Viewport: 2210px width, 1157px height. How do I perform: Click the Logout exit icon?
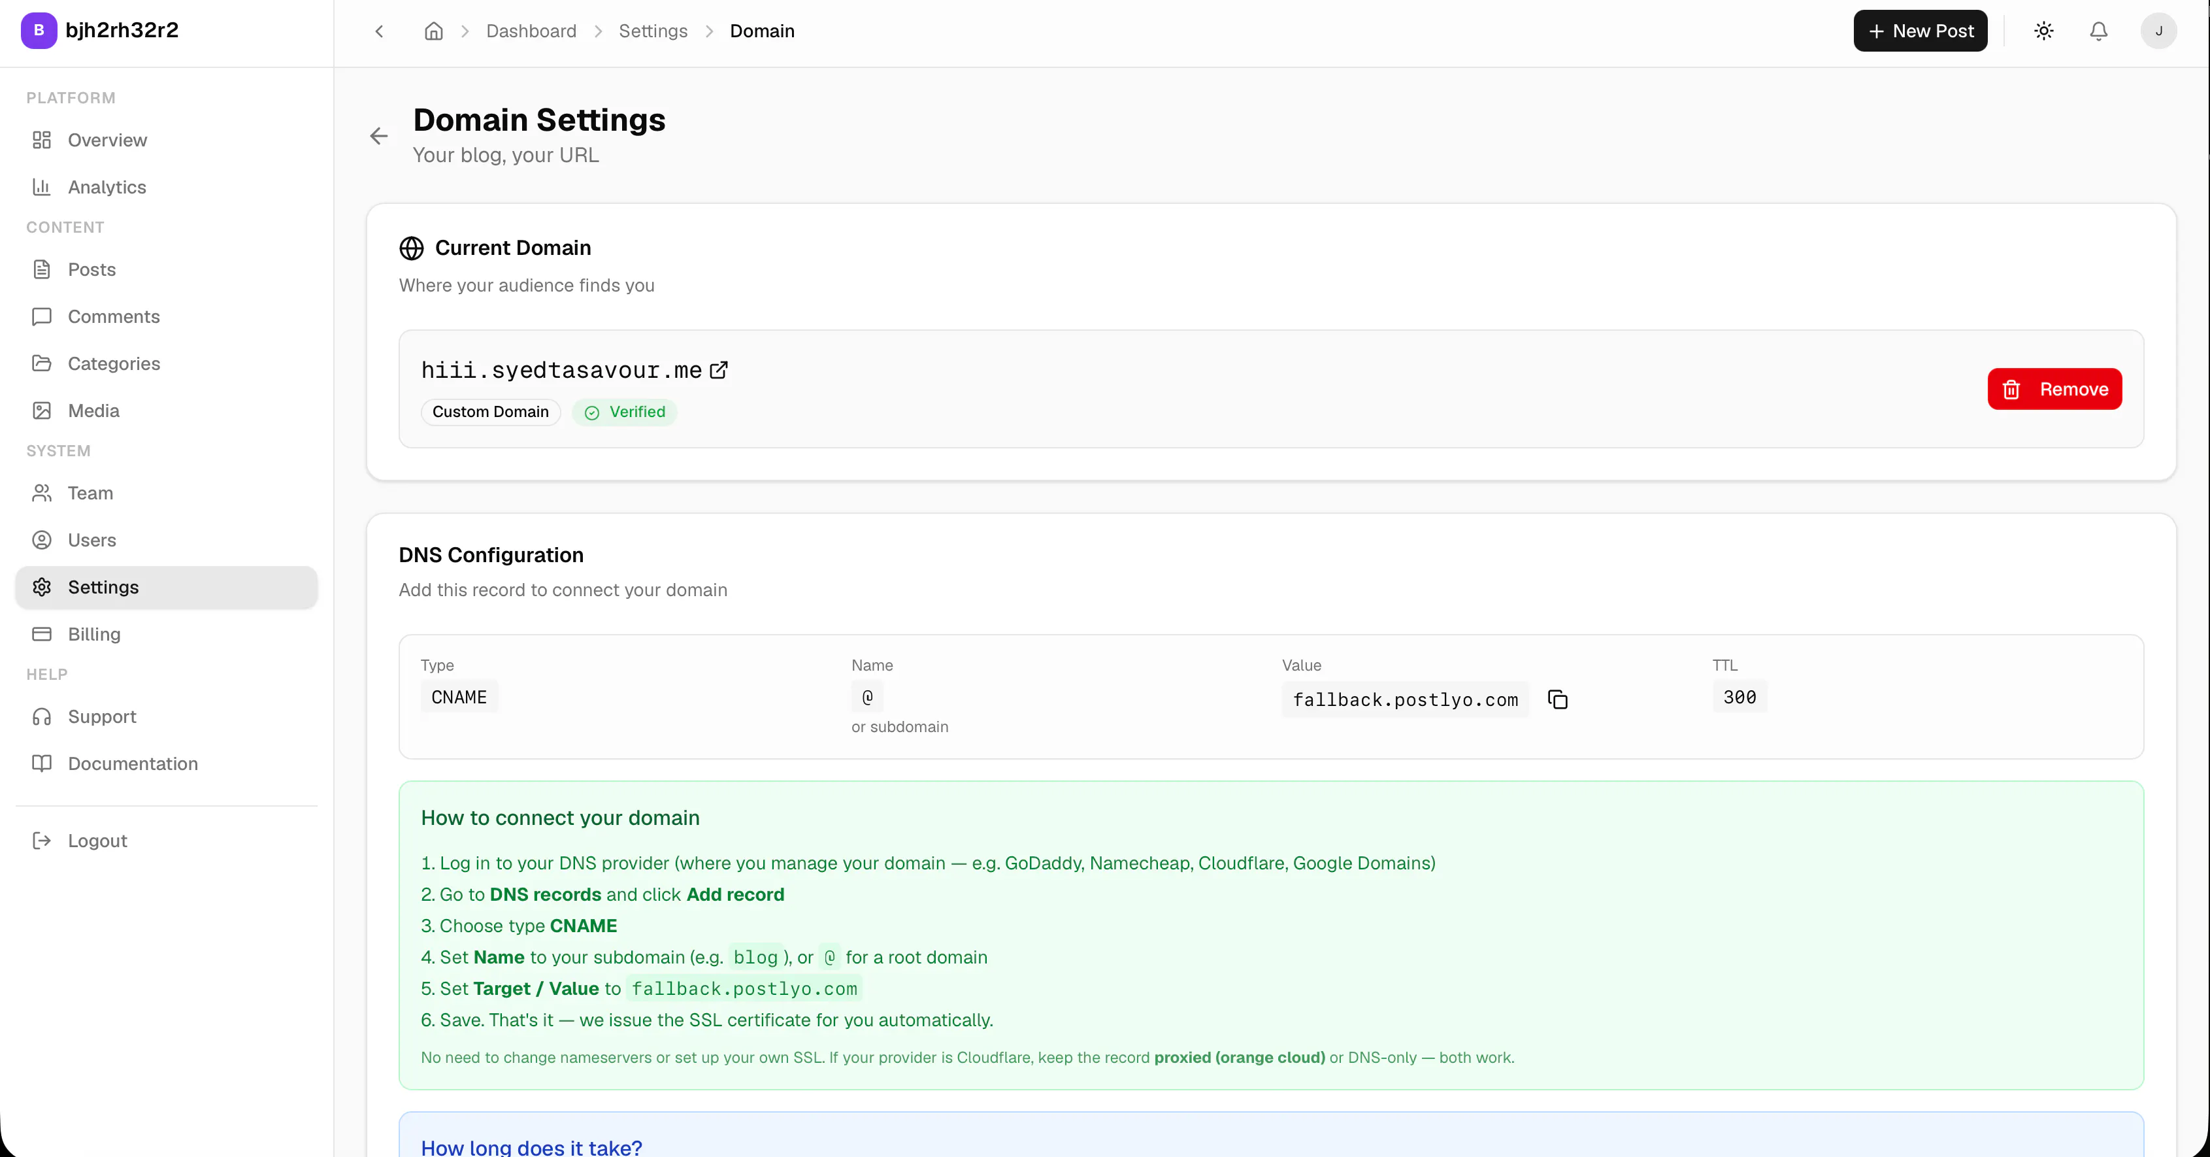(x=42, y=841)
